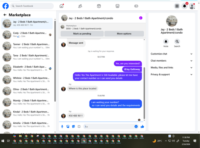Open Kindal conversation in list
The image size is (200, 148).
[x=27, y=114]
